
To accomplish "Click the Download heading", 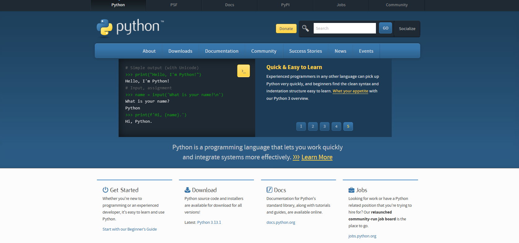I will coord(204,190).
